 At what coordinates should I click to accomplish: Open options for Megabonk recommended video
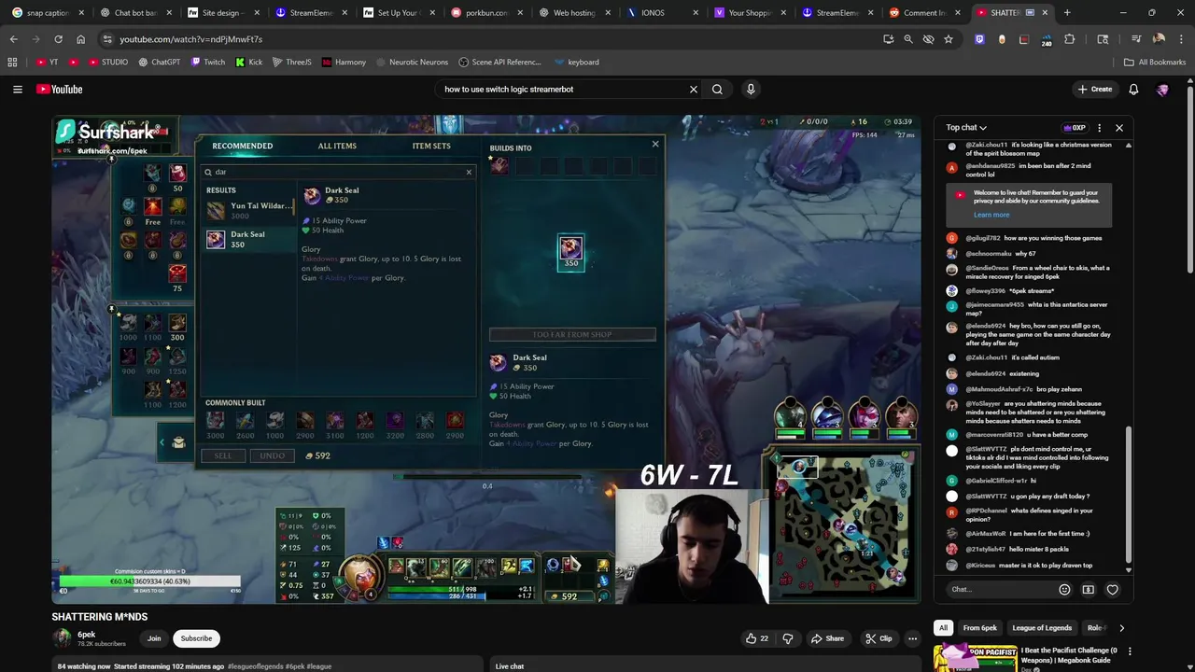coord(1130,651)
